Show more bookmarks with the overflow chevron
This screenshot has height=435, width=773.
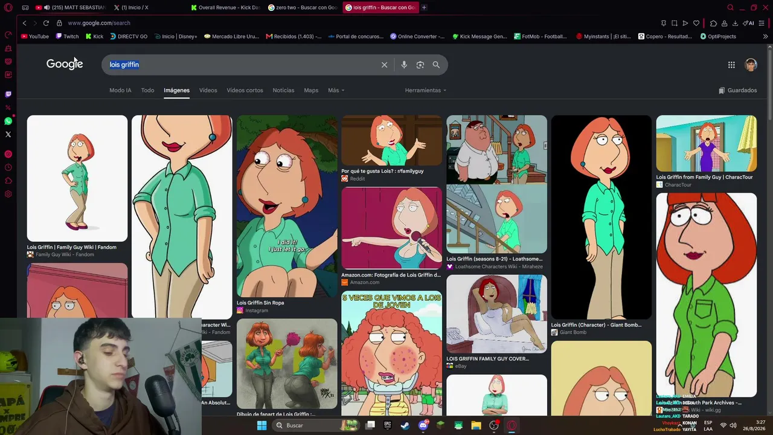point(765,36)
